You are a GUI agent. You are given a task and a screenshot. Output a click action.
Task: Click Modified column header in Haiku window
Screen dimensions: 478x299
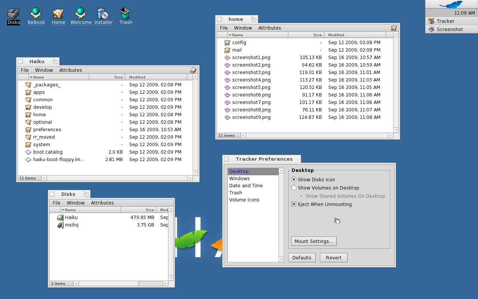click(x=156, y=77)
